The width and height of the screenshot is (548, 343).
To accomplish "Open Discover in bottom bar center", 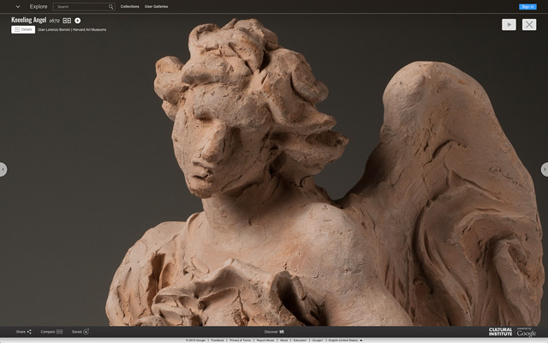I will coord(274,332).
